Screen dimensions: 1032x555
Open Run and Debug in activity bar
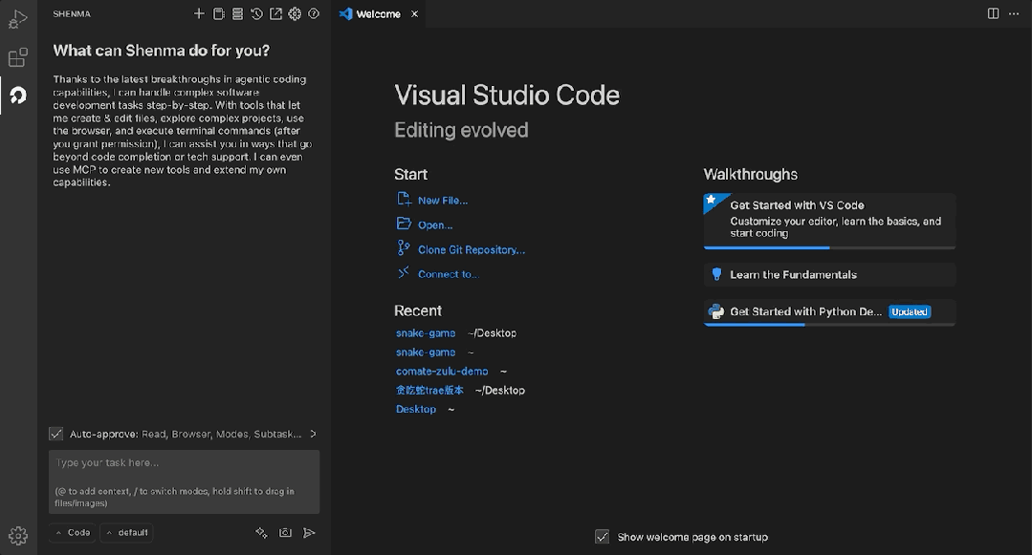click(x=18, y=19)
